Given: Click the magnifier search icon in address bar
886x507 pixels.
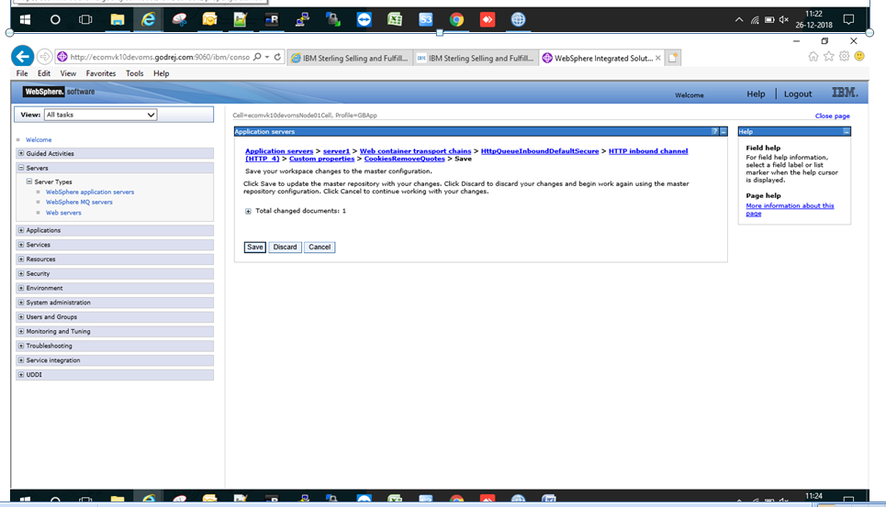Looking at the screenshot, I should tap(258, 57).
